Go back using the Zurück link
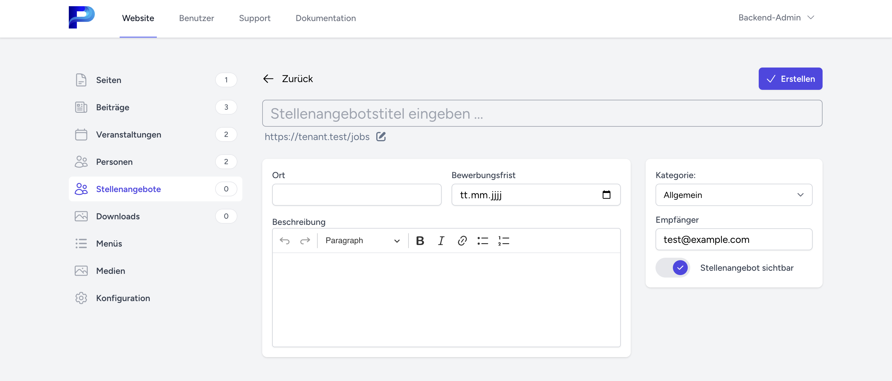Viewport: 892px width, 381px height. [288, 79]
